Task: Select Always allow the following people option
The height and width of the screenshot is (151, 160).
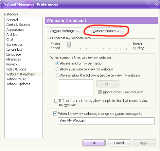Action: click(98, 75)
